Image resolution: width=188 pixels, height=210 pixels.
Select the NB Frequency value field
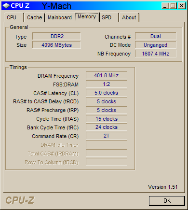coord(156,54)
